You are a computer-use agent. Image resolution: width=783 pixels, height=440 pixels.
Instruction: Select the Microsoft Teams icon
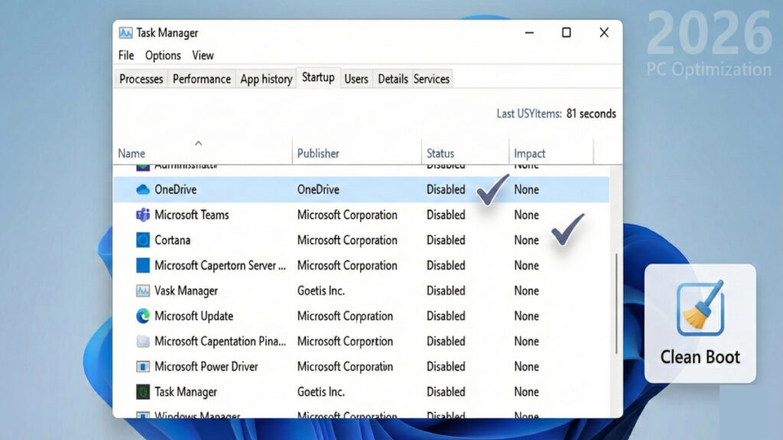(142, 215)
